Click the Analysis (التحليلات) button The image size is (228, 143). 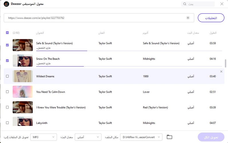click(211, 18)
